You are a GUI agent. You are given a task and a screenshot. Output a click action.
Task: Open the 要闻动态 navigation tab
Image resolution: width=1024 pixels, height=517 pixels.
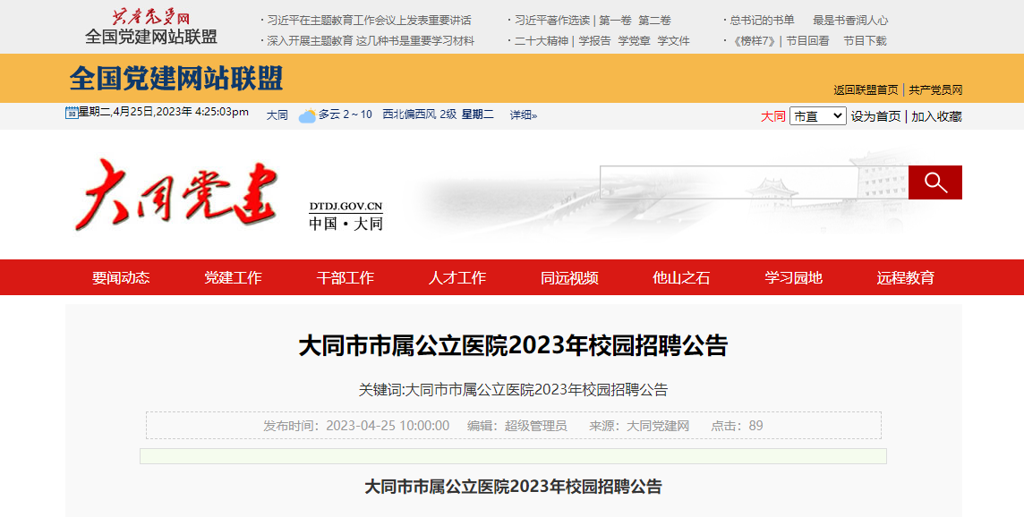pos(121,277)
